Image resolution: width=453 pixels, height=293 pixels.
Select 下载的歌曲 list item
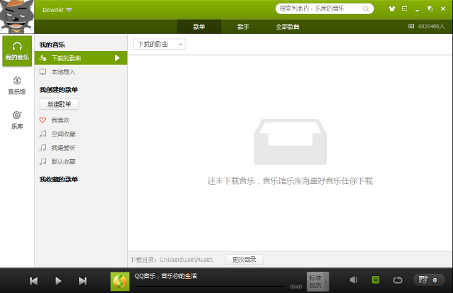click(x=81, y=58)
